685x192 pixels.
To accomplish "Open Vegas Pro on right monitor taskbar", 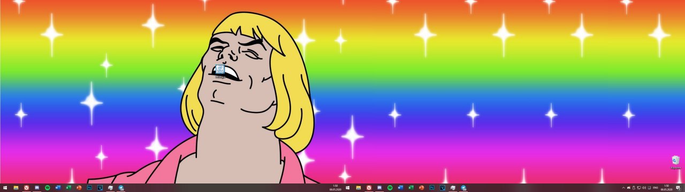I will 443,188.
